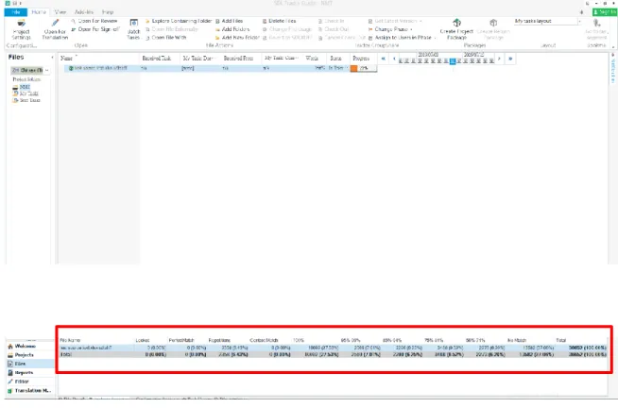The image size is (618, 408).
Task: Open the Translation Memories view
Action: pos(30,391)
